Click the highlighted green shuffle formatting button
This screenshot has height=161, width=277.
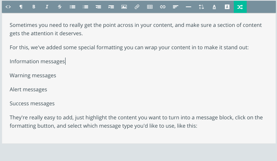coord(240,7)
